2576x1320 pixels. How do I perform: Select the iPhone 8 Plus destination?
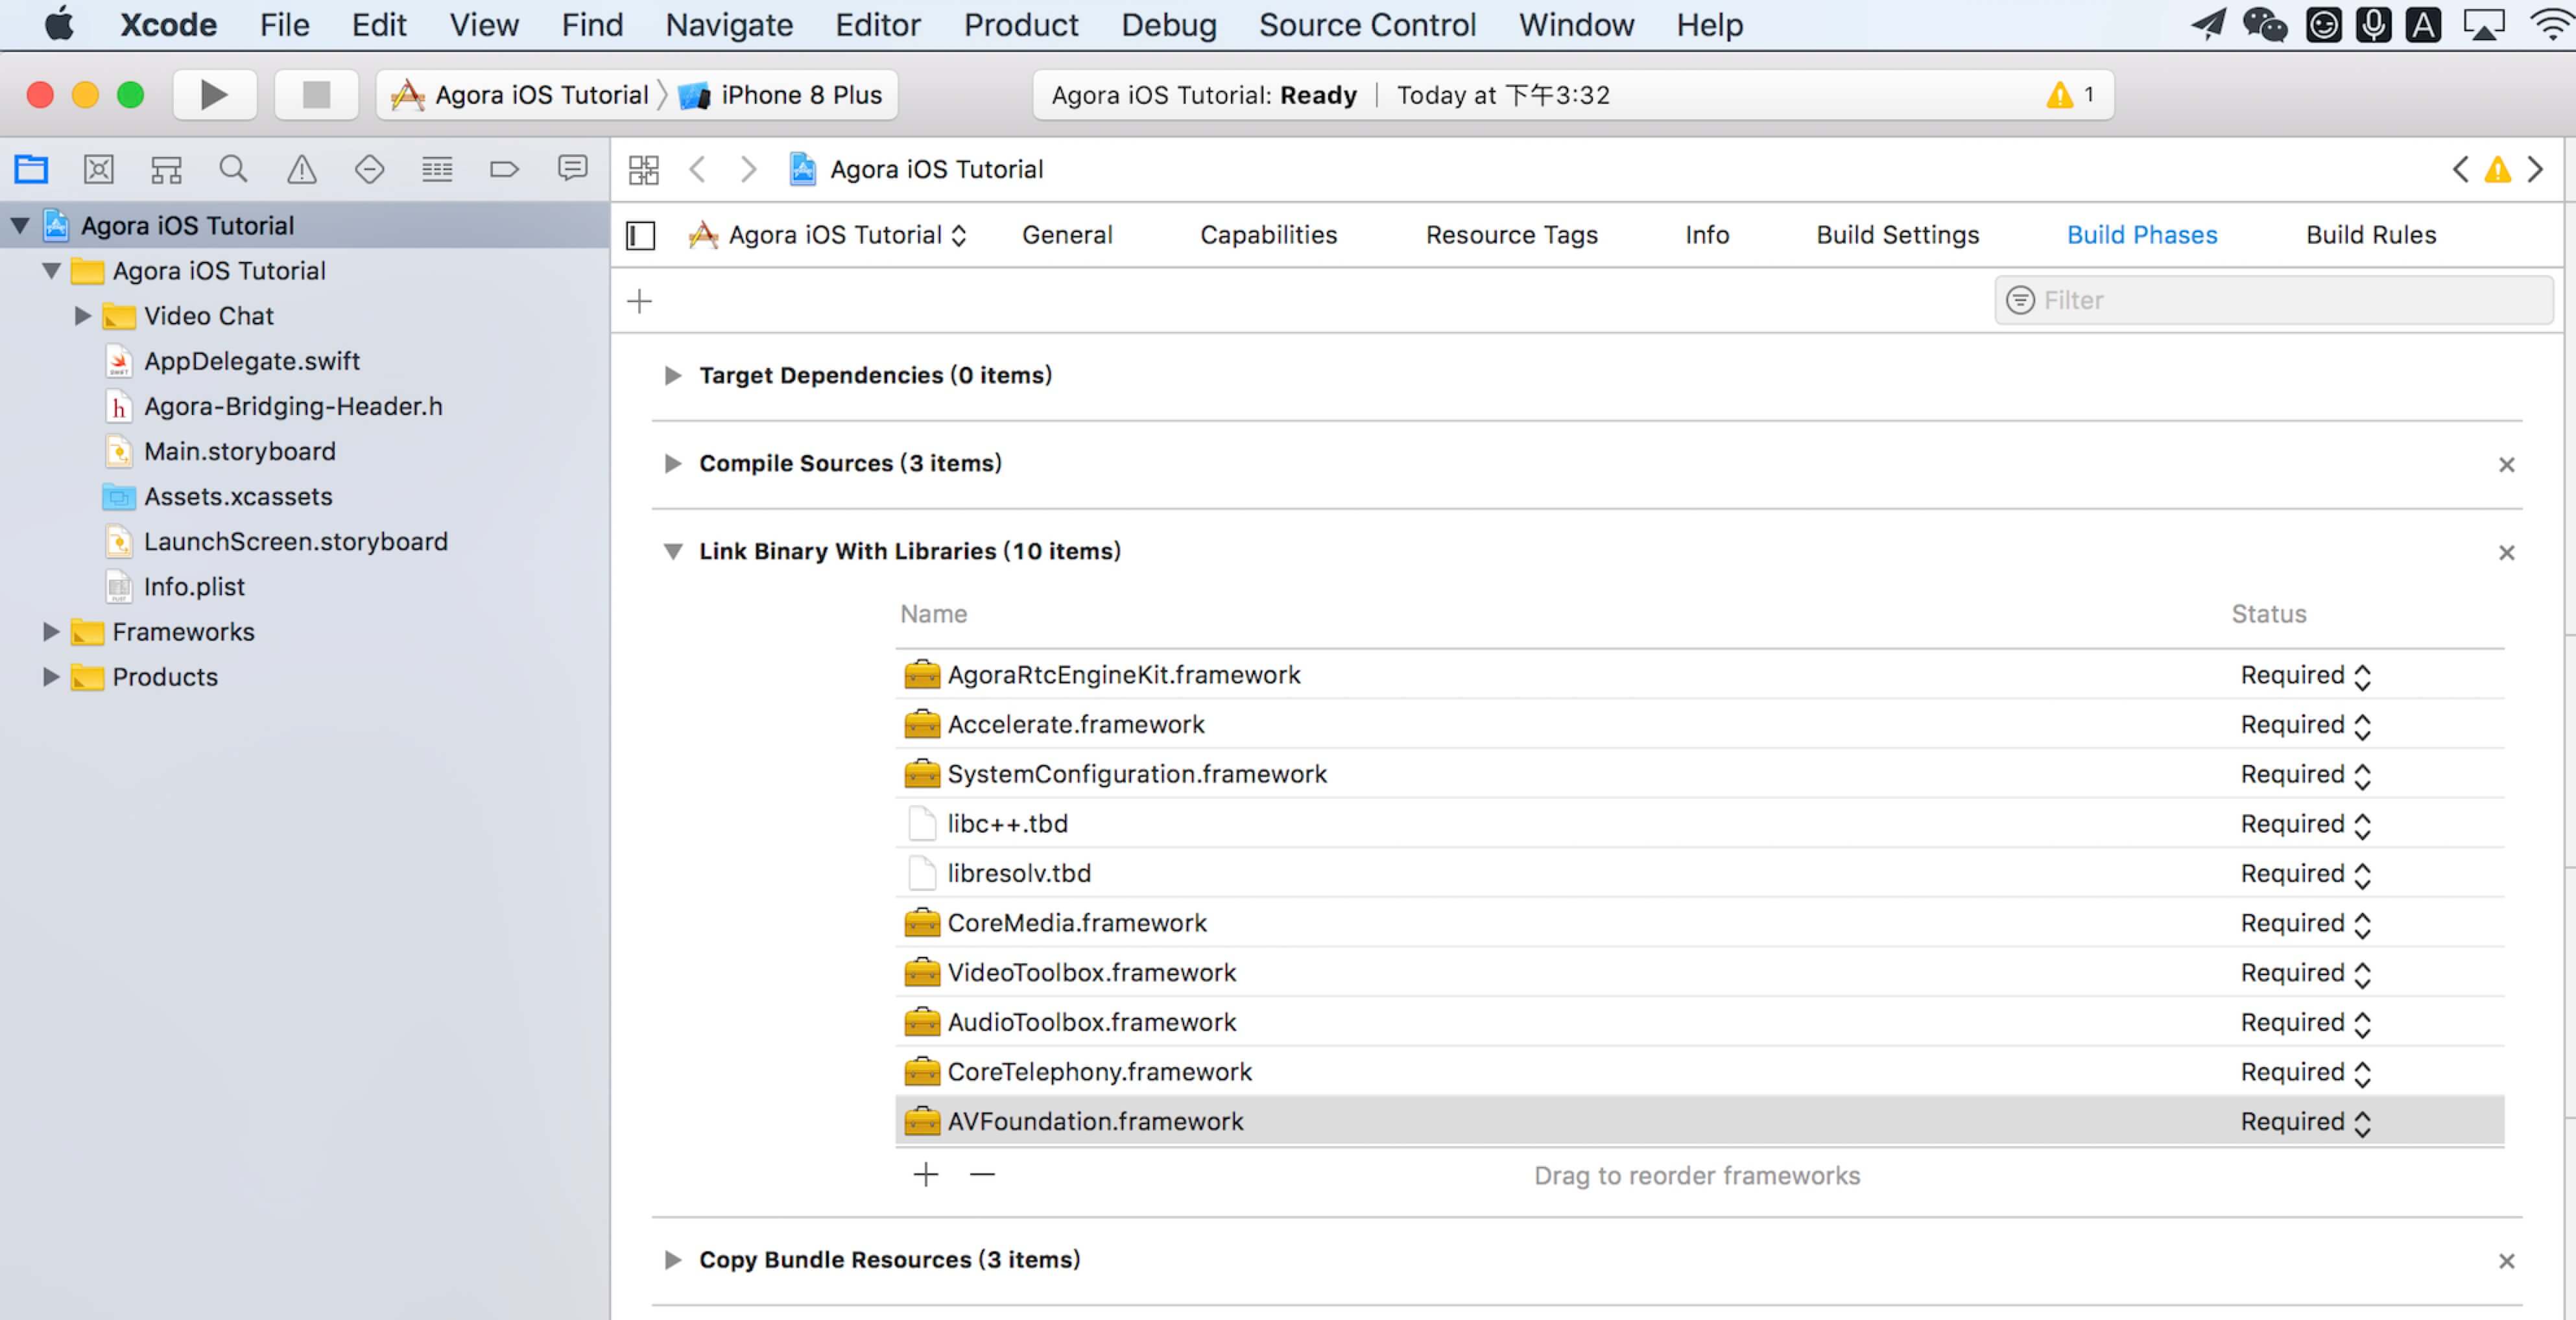(780, 95)
